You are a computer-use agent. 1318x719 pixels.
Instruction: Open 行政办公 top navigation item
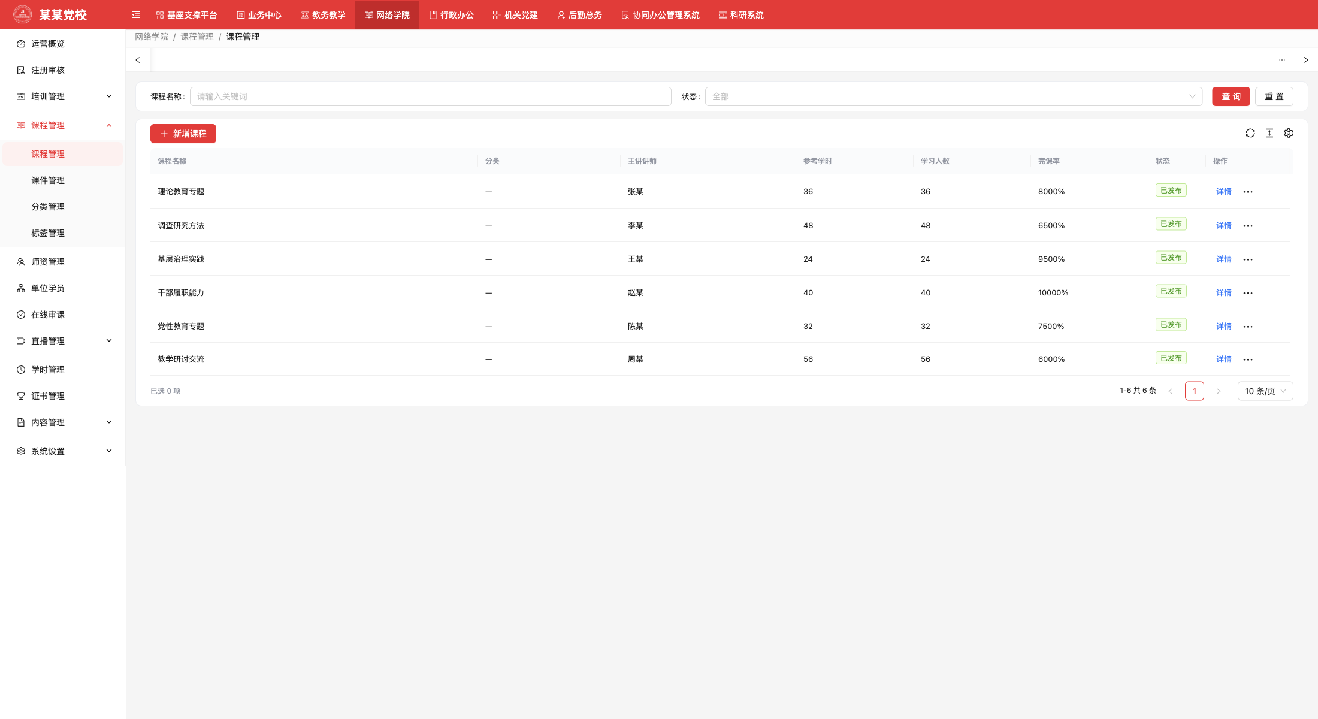click(451, 15)
